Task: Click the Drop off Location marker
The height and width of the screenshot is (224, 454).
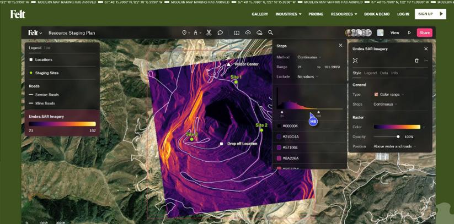Action: [x=222, y=144]
